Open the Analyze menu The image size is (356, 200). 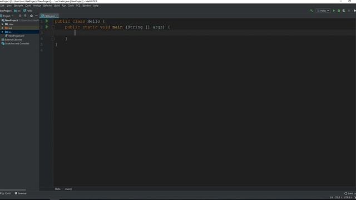point(37,6)
